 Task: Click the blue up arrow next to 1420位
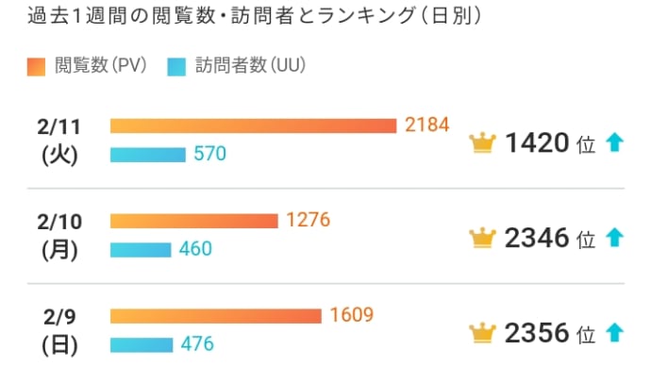615,142
